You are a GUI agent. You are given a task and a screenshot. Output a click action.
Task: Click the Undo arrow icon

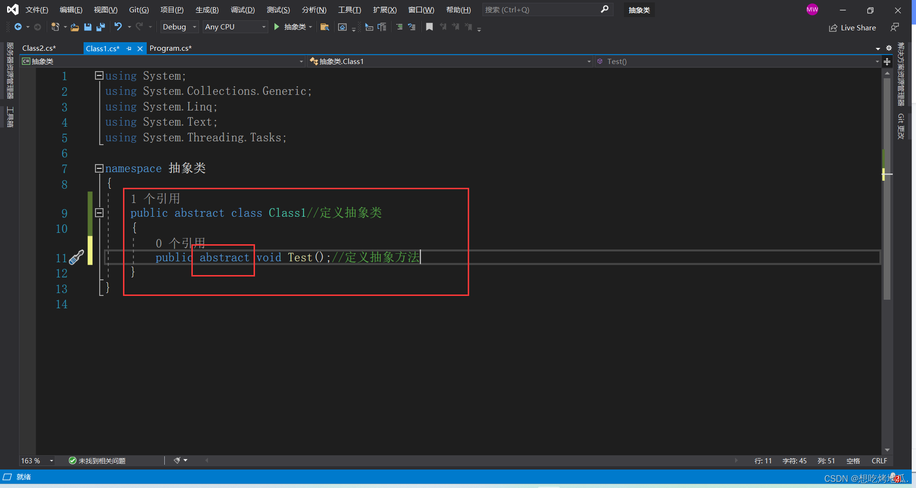coord(118,27)
